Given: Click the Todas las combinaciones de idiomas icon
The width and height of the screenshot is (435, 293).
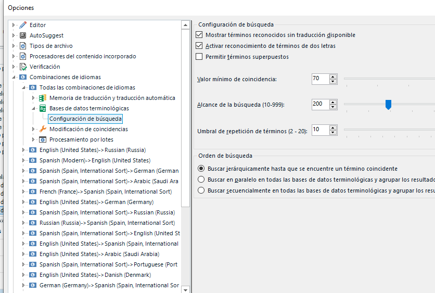Looking at the screenshot, I should 33,87.
